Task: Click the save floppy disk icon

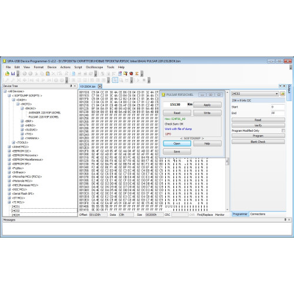Action: 13,73
